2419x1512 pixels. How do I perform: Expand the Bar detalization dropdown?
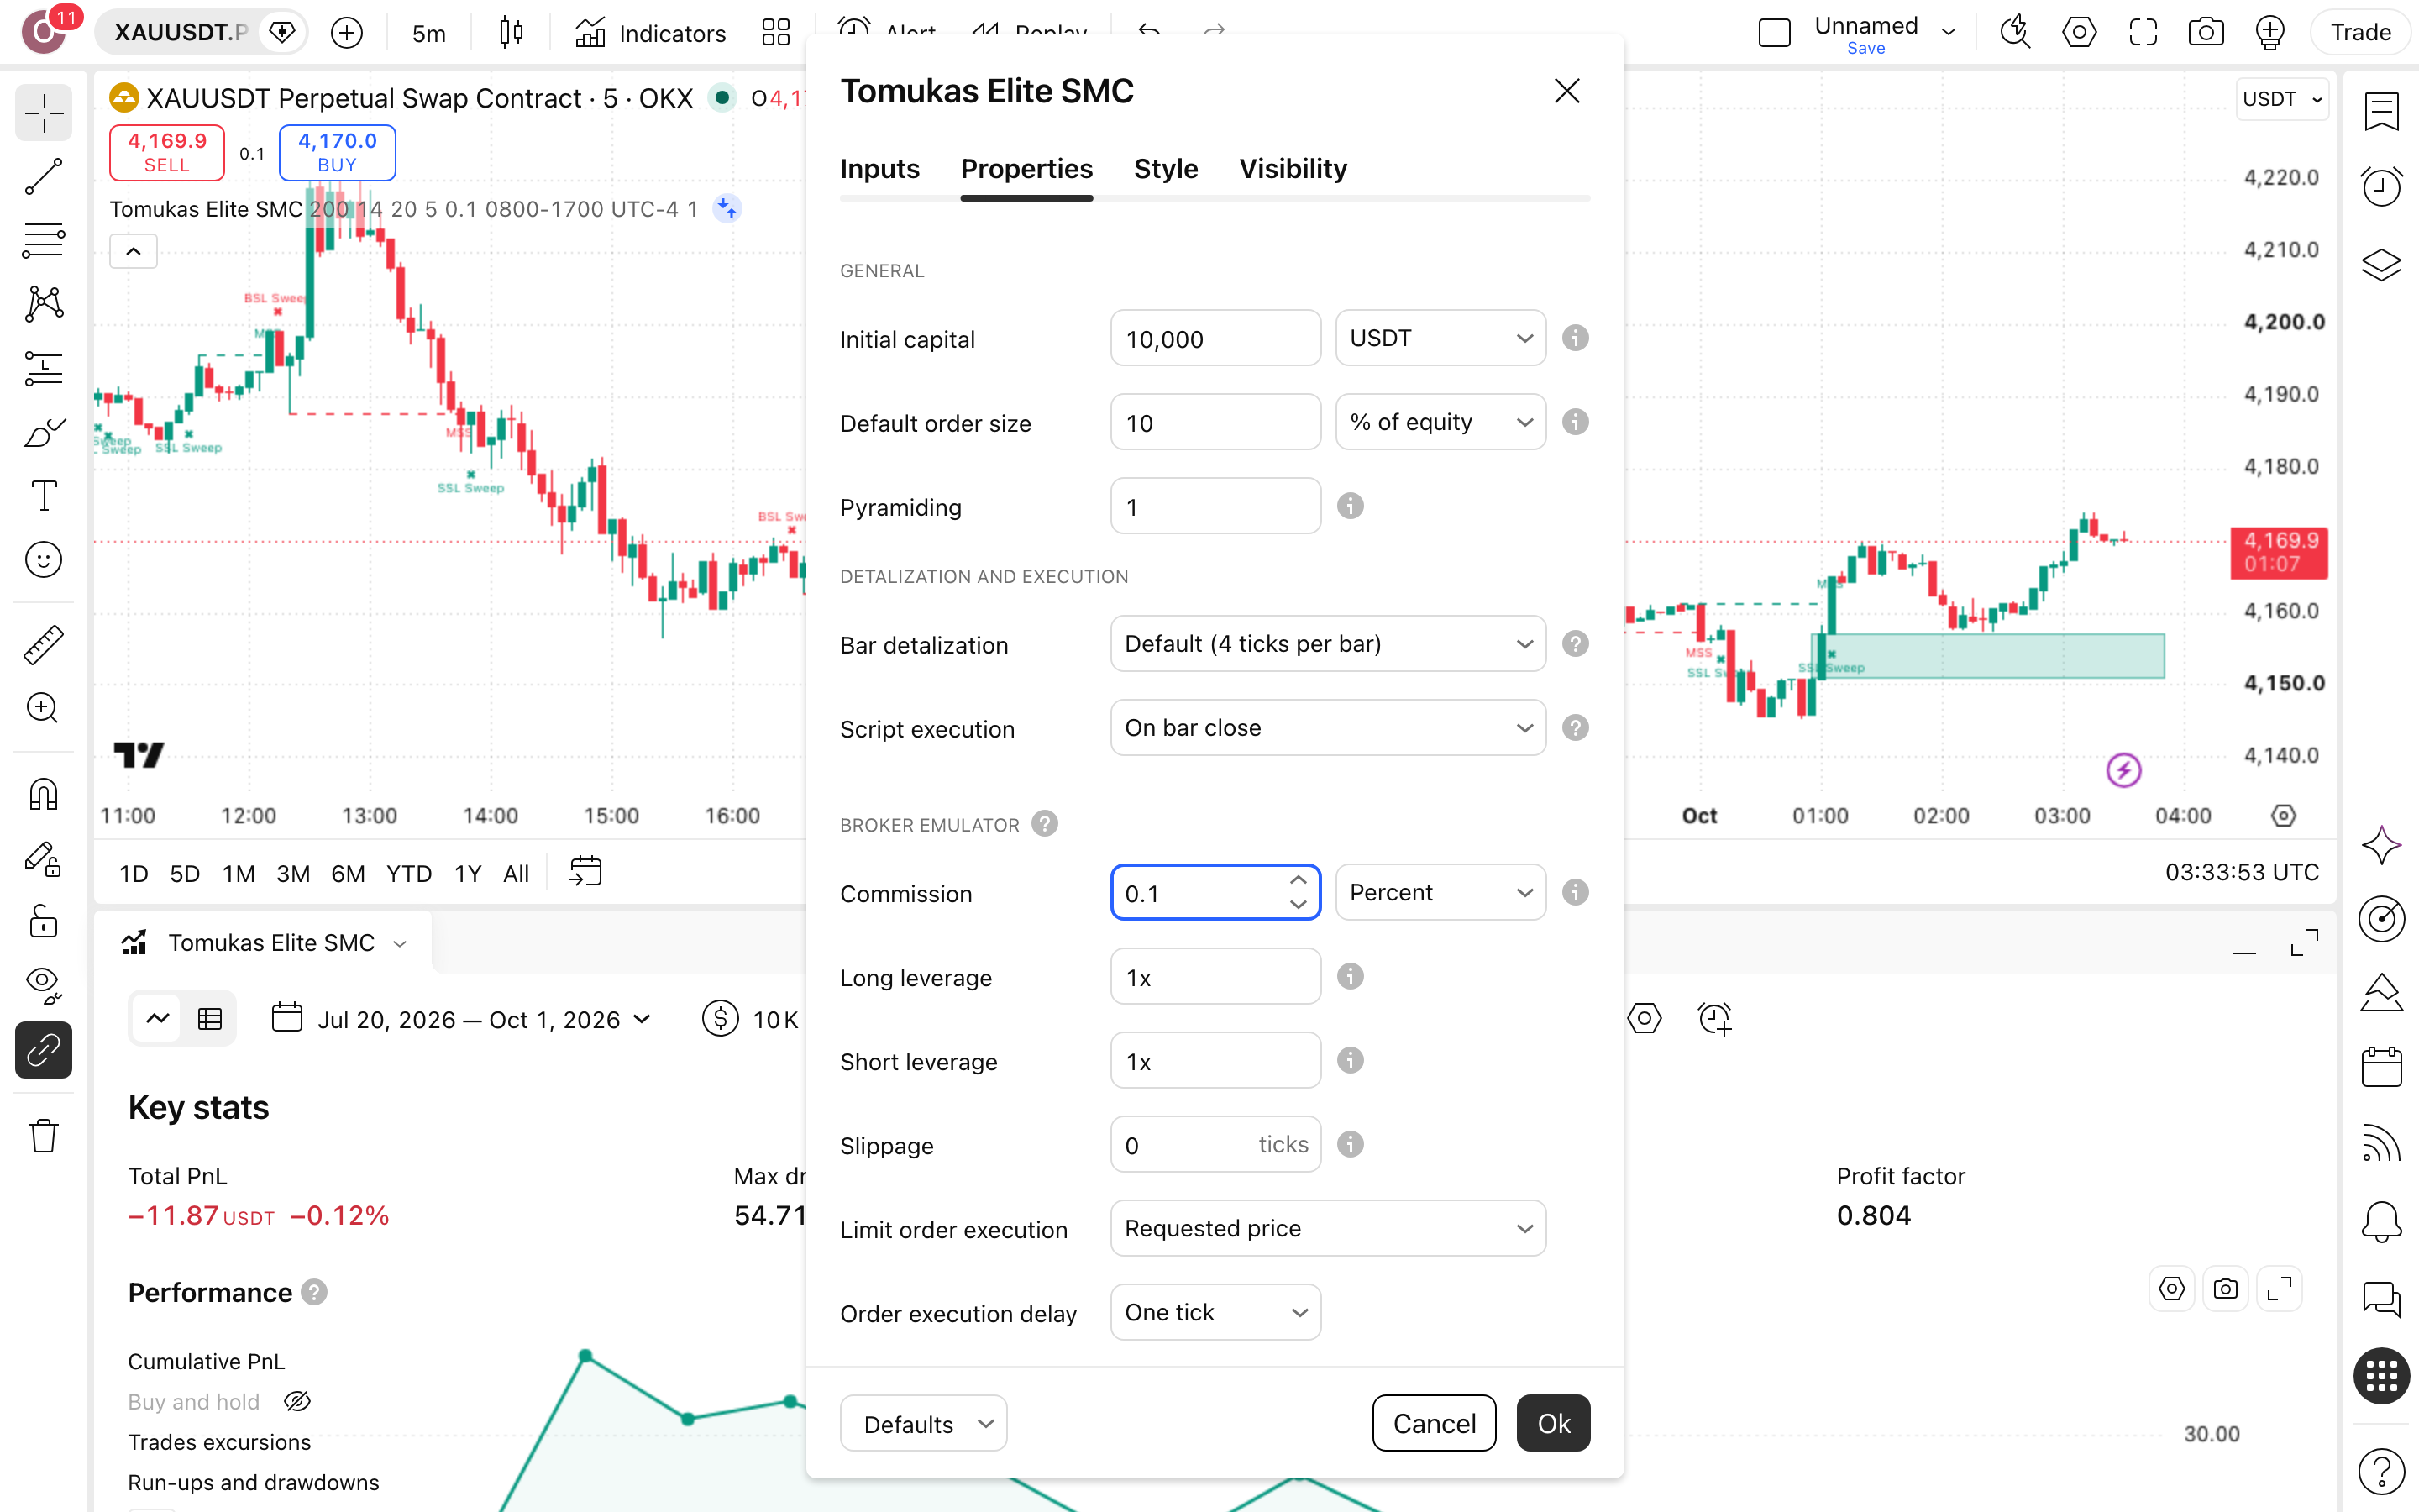pyautogui.click(x=1327, y=644)
